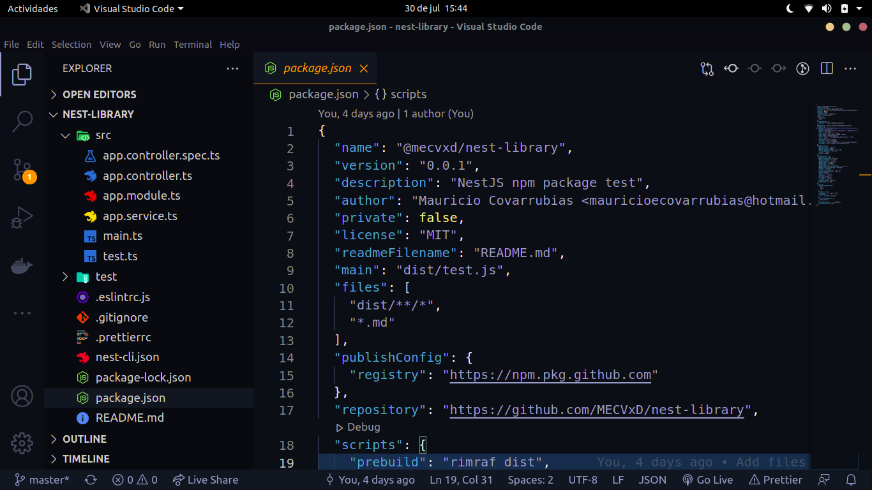The height and width of the screenshot is (490, 872).
Task: Open the Help menu
Action: [x=230, y=45]
